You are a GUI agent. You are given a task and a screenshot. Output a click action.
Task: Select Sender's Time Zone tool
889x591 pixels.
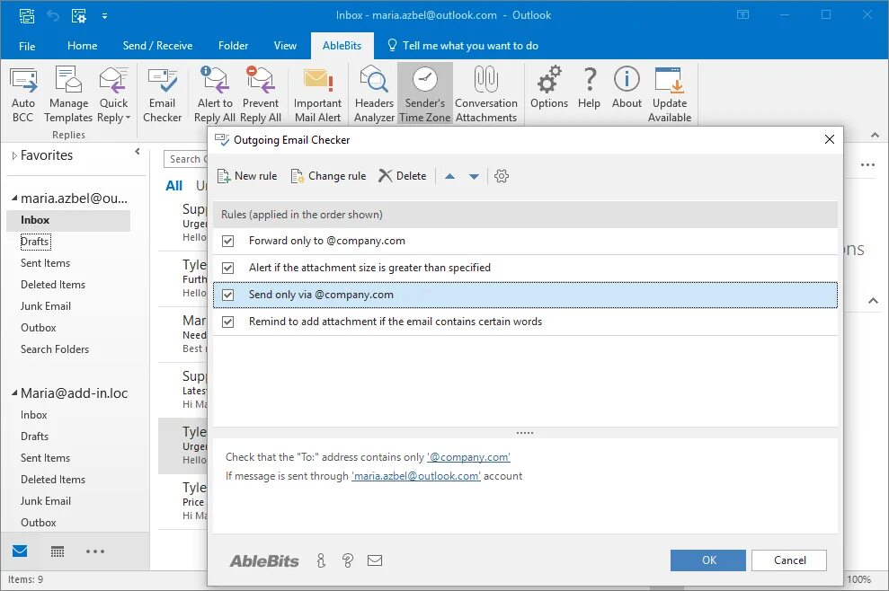click(424, 94)
